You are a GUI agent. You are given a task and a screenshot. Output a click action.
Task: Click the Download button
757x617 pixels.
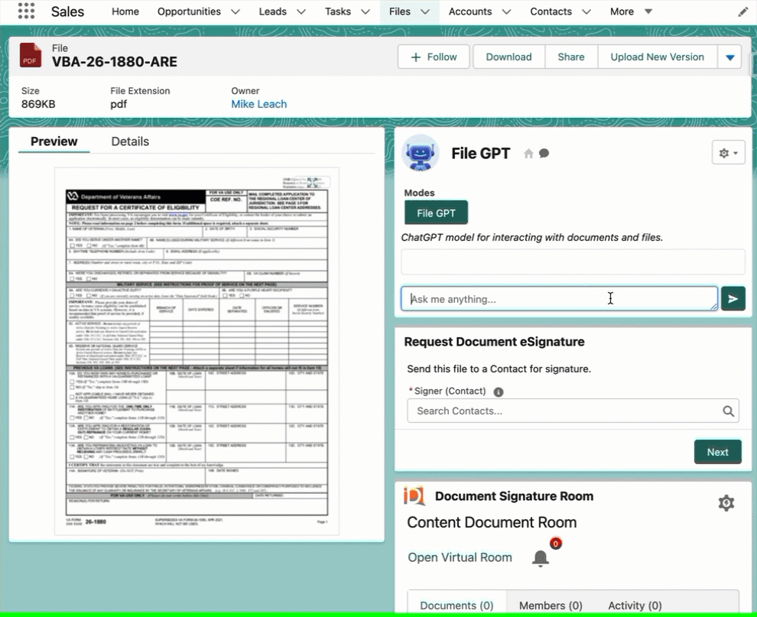click(x=508, y=57)
